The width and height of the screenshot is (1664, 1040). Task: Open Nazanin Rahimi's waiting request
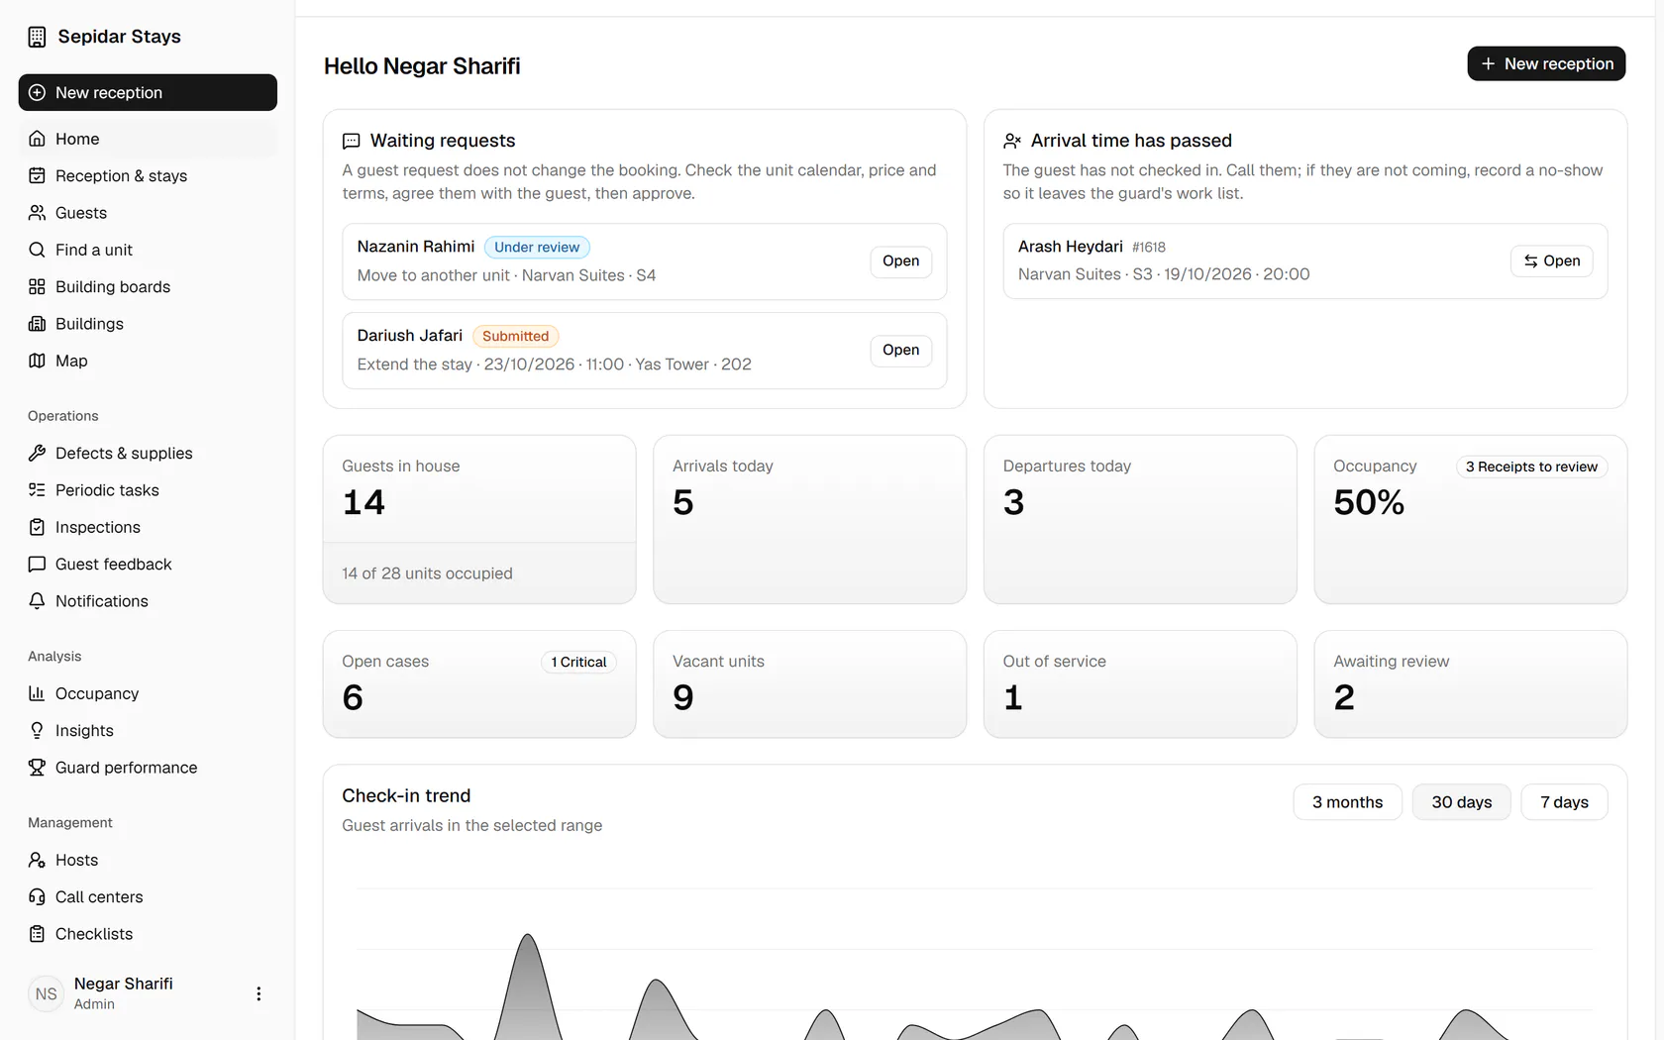(x=901, y=261)
